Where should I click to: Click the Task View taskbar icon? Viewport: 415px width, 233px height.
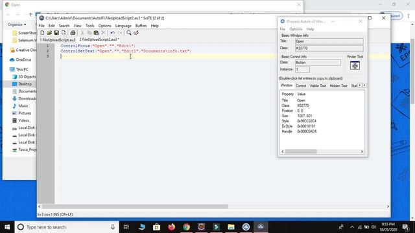click(x=126, y=227)
